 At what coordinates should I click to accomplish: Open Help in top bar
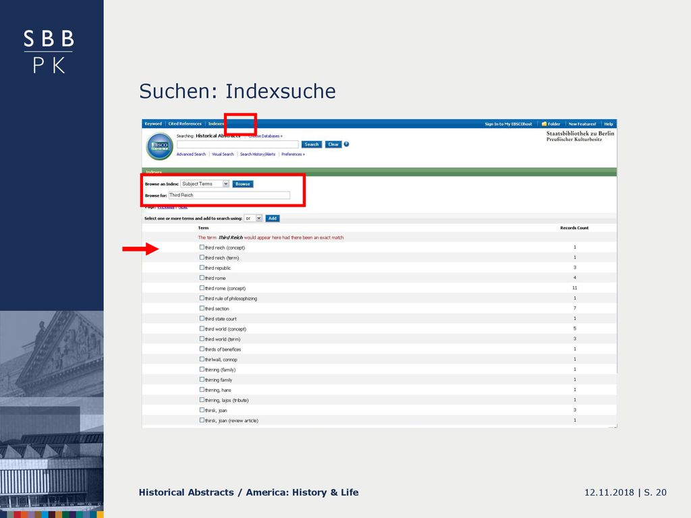[x=609, y=124]
